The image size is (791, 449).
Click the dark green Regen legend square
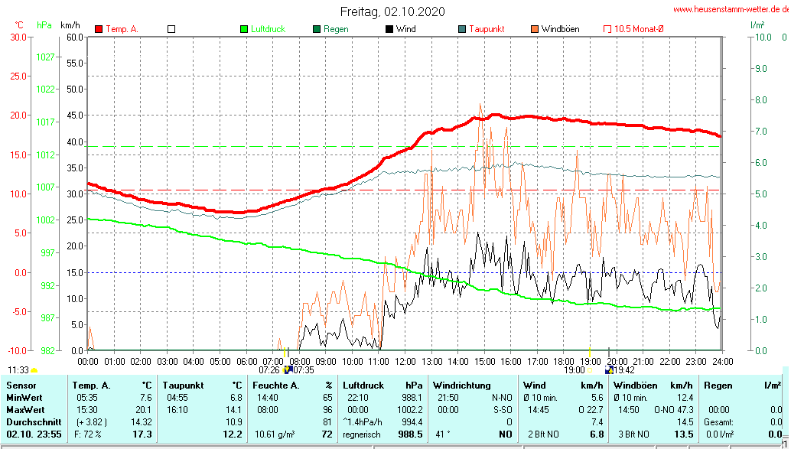pos(317,29)
